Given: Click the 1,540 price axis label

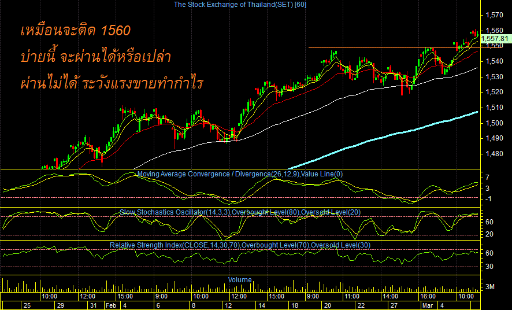Looking at the screenshot, I should (x=494, y=61).
